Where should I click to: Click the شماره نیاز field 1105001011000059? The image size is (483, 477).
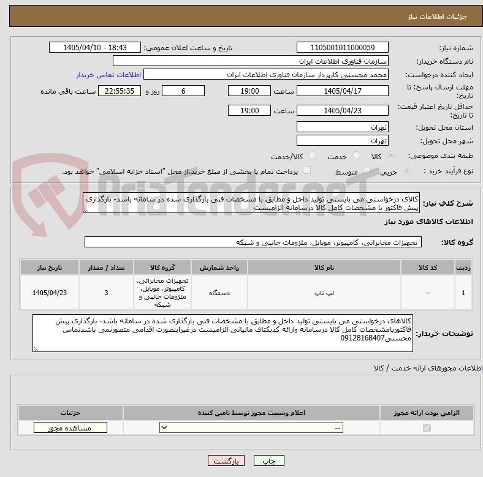(x=342, y=47)
